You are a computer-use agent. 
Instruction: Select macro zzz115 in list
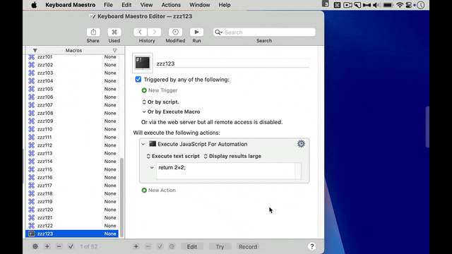72,169
